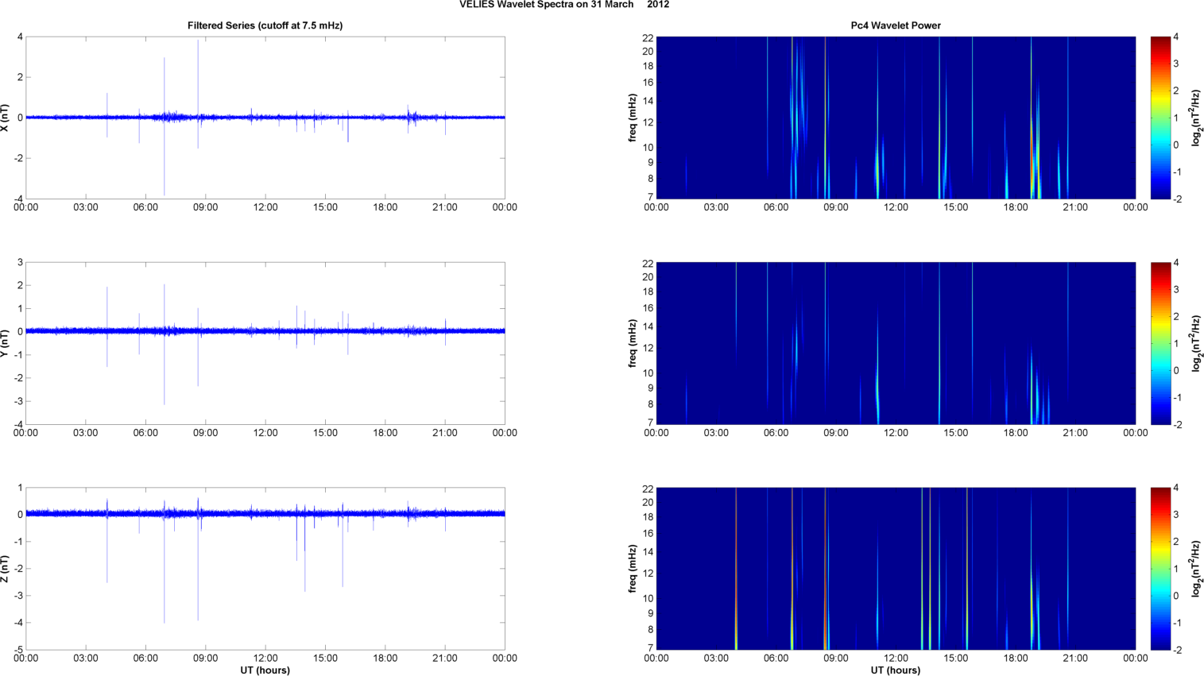Select the Y (nT) filtered time series plot

(x=265, y=343)
